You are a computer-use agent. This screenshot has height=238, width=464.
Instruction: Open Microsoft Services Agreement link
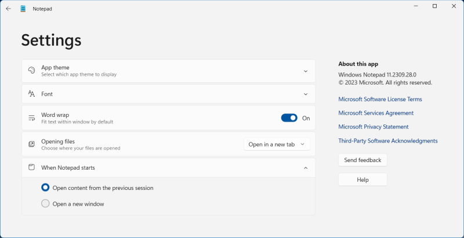pyautogui.click(x=376, y=113)
